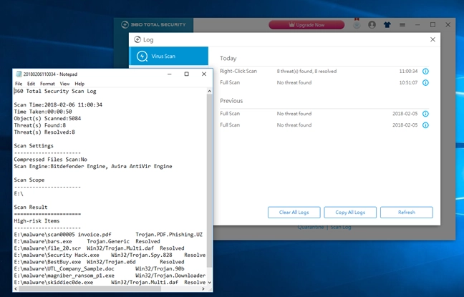464x297 pixels.
Task: Click Copy All Logs button
Action: coord(350,213)
